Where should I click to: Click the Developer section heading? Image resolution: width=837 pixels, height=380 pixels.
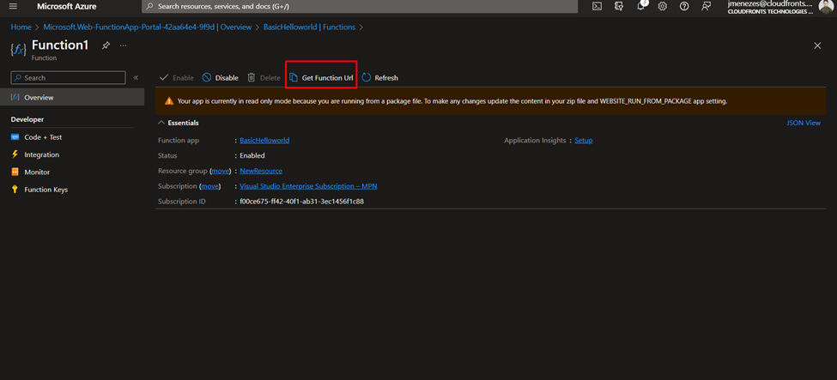[27, 119]
